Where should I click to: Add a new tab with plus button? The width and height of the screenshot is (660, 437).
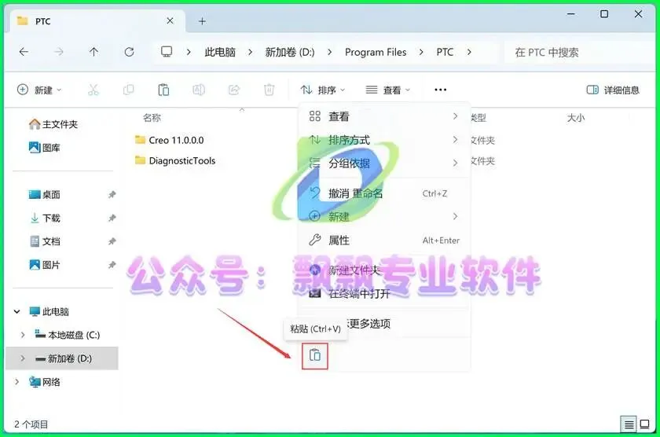click(x=202, y=21)
